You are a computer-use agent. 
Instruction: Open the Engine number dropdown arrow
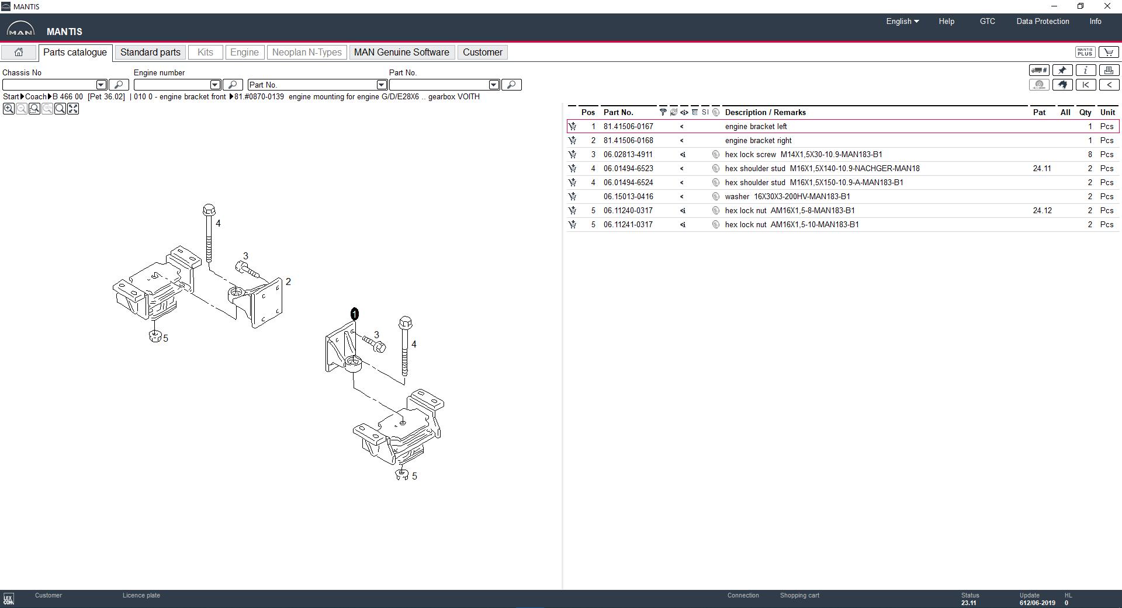coord(215,85)
